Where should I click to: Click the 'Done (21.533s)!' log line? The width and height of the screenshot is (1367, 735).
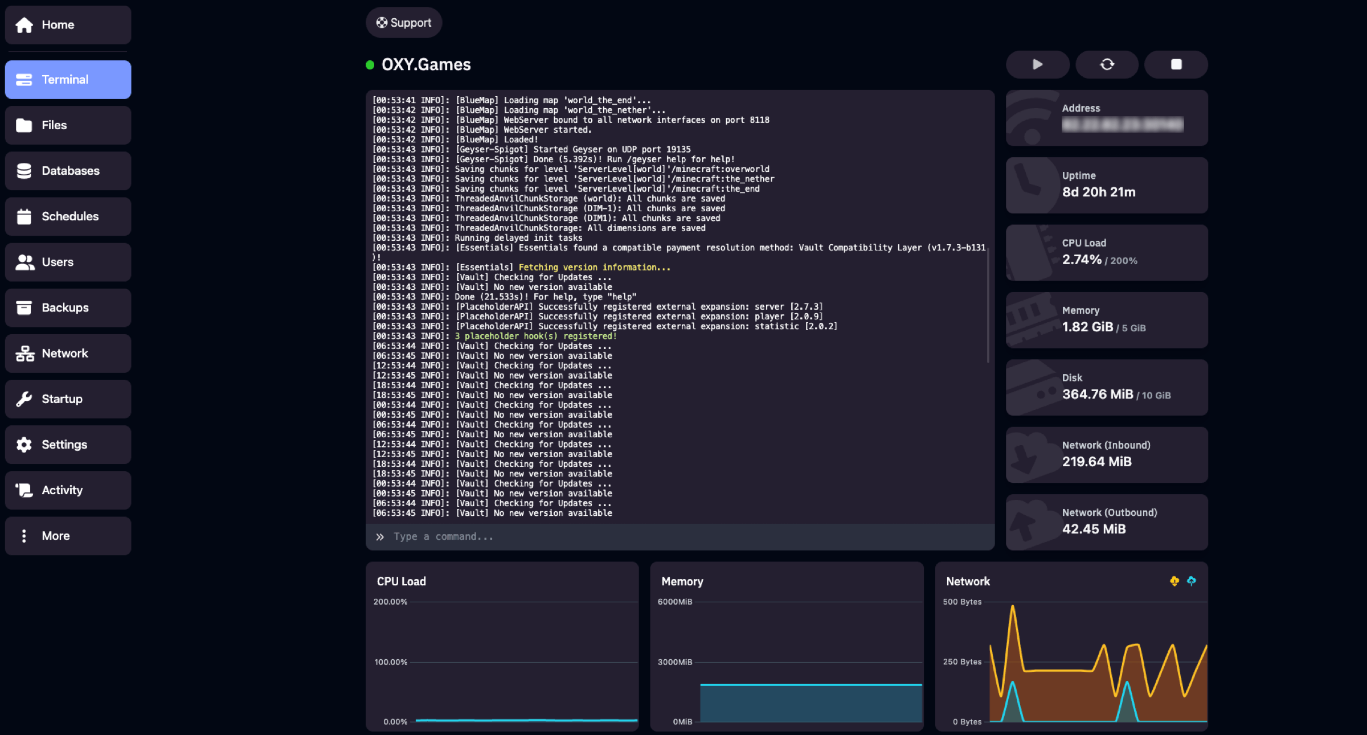tap(504, 297)
